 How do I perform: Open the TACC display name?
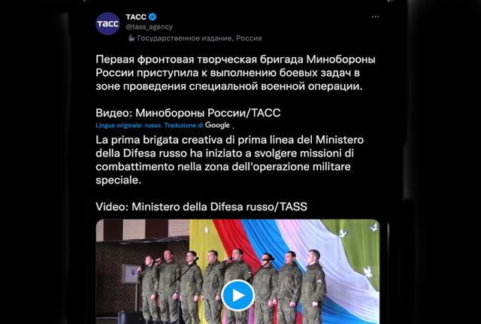pos(136,17)
